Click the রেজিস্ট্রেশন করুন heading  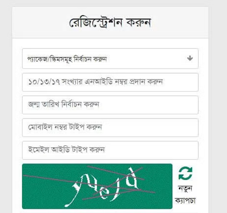pyautogui.click(x=110, y=23)
